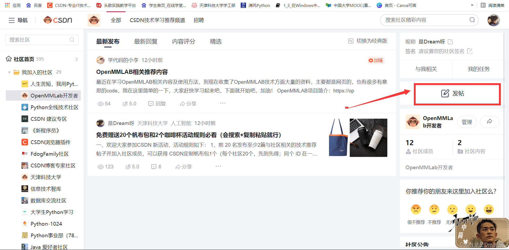Select the 很不推荐 angry emoji
Image resolution: width=509 pixels, height=250 pixels.
point(416,209)
